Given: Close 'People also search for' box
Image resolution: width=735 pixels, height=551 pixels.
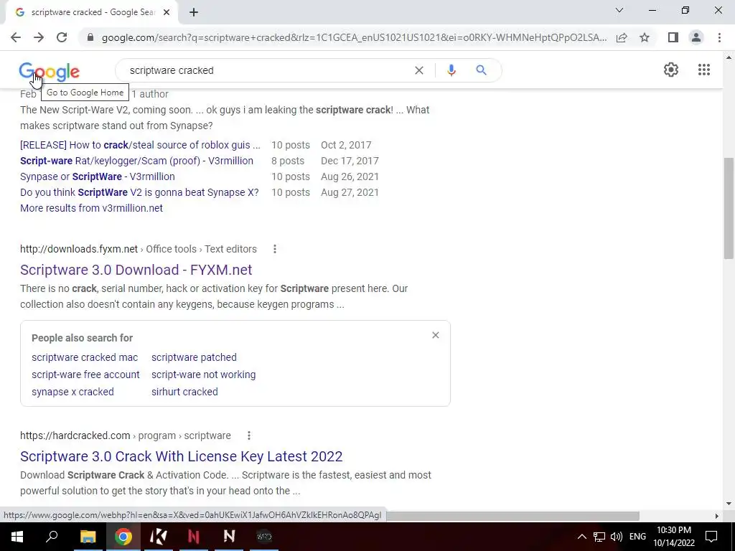Looking at the screenshot, I should tap(436, 335).
